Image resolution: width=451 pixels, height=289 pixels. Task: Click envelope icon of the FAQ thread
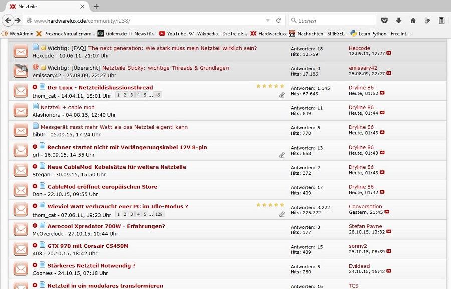[x=21, y=52]
